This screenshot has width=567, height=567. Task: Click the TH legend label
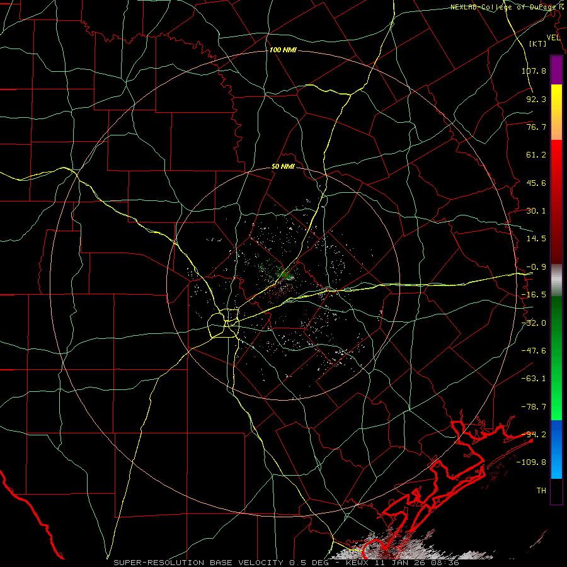click(x=541, y=491)
